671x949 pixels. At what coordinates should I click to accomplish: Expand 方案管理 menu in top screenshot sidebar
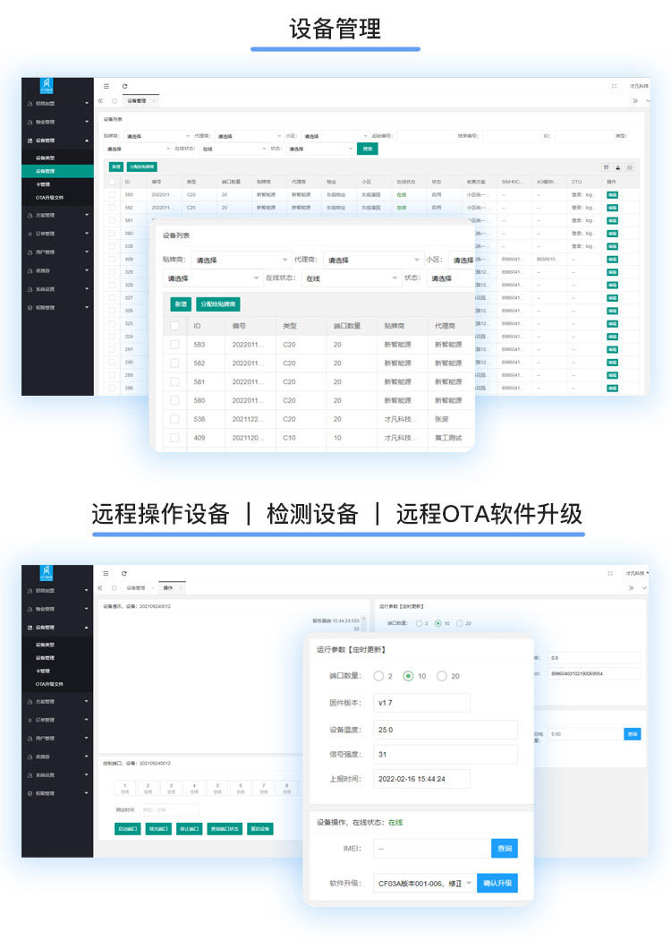pos(57,215)
